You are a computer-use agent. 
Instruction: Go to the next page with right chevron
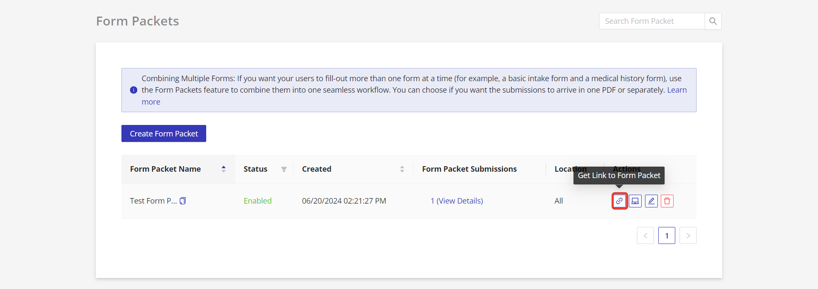[x=688, y=235]
